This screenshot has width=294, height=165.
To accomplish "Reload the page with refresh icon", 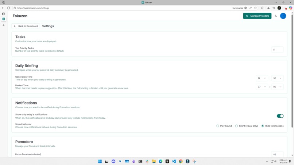I will click(8, 8).
